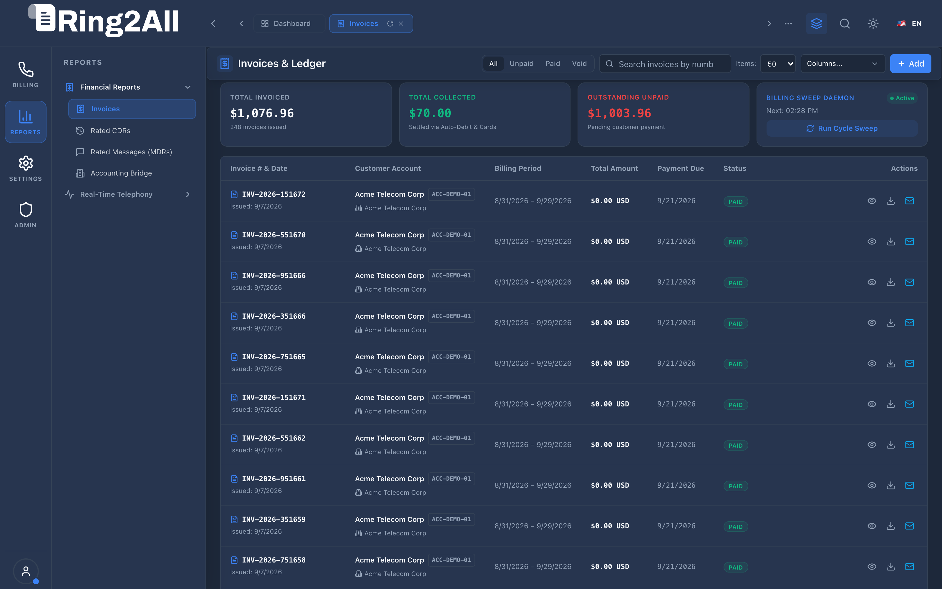The image size is (942, 589).
Task: Download invoice INV-2026-551662
Action: (890, 445)
